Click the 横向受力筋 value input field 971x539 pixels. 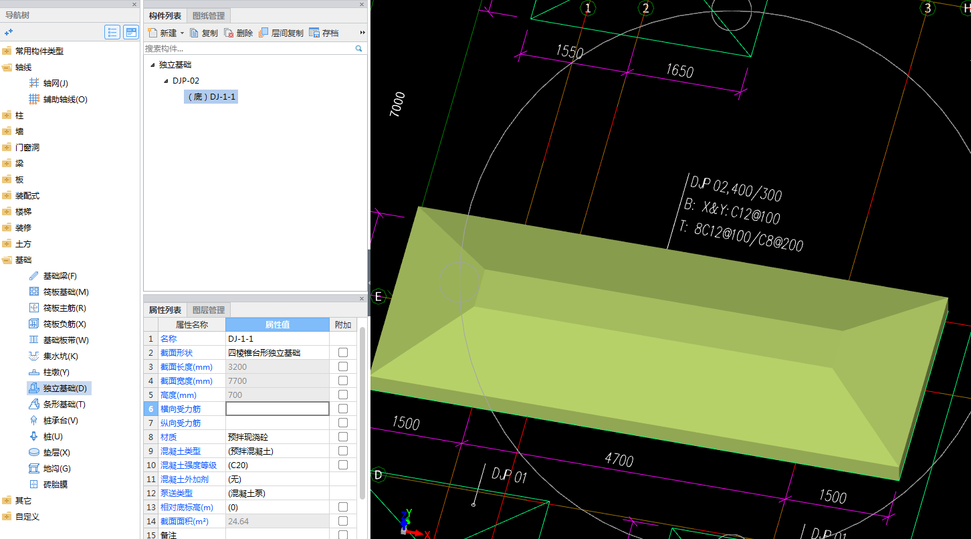pyautogui.click(x=278, y=409)
